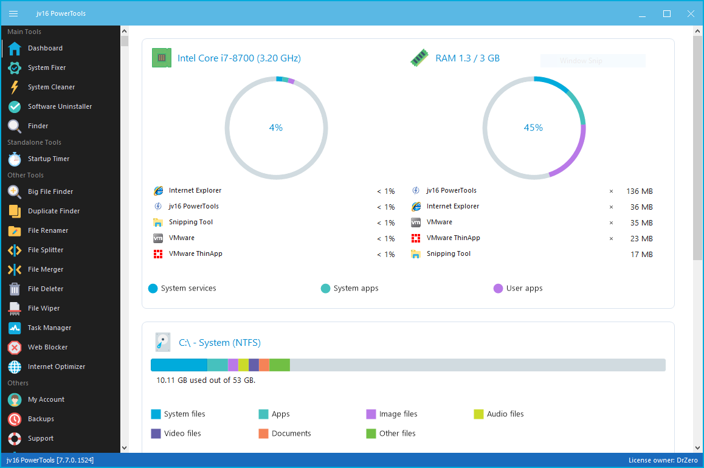Image resolution: width=704 pixels, height=468 pixels.
Task: Click the CPU chip icon
Action: coord(162,58)
